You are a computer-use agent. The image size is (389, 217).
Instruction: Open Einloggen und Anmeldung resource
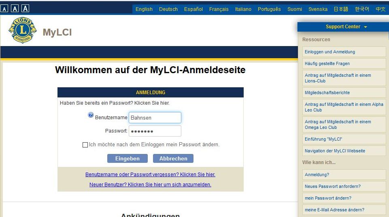pyautogui.click(x=344, y=52)
